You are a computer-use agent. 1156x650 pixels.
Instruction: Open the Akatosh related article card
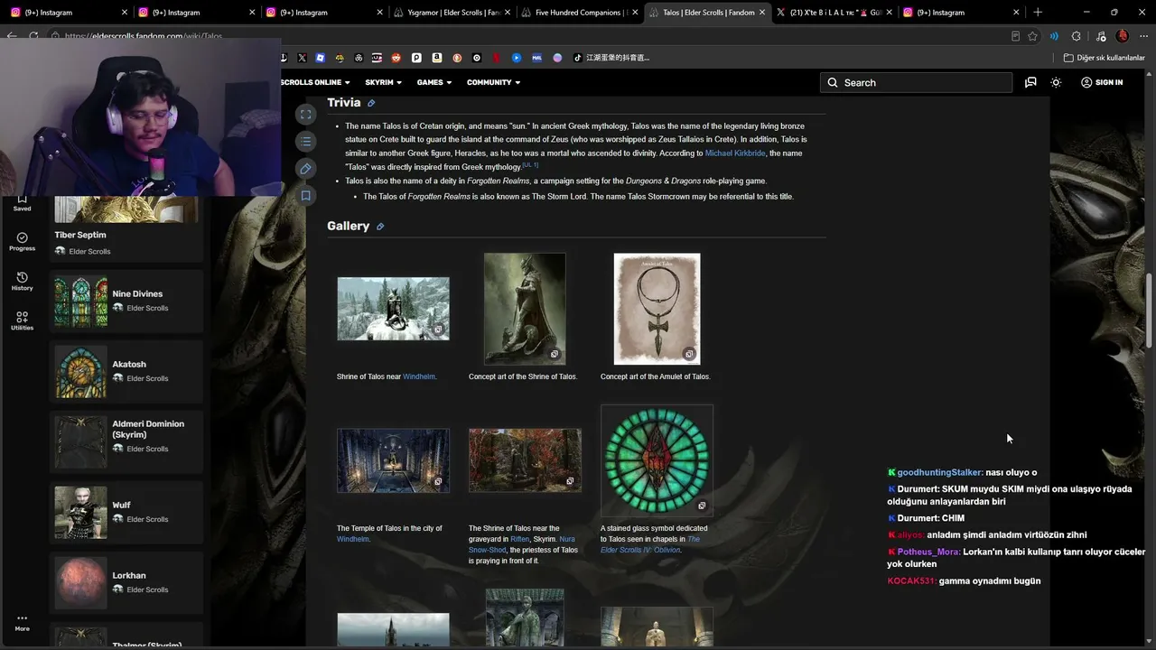(x=126, y=371)
